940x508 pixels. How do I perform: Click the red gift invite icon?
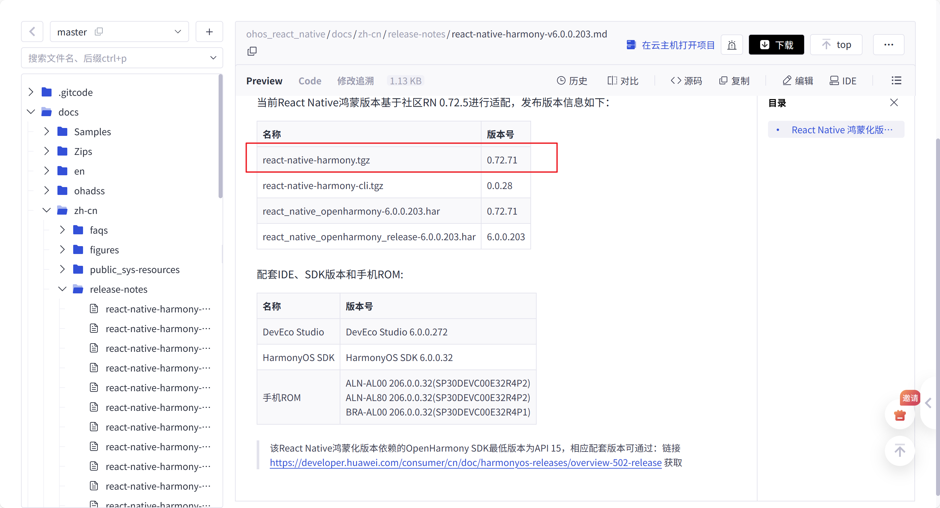(x=900, y=415)
